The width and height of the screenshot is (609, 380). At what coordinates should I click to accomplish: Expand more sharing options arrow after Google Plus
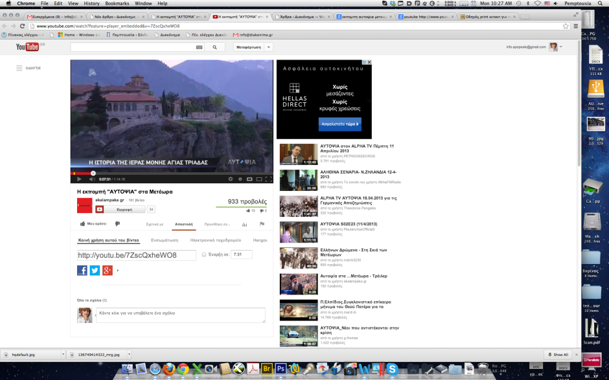pyautogui.click(x=118, y=271)
